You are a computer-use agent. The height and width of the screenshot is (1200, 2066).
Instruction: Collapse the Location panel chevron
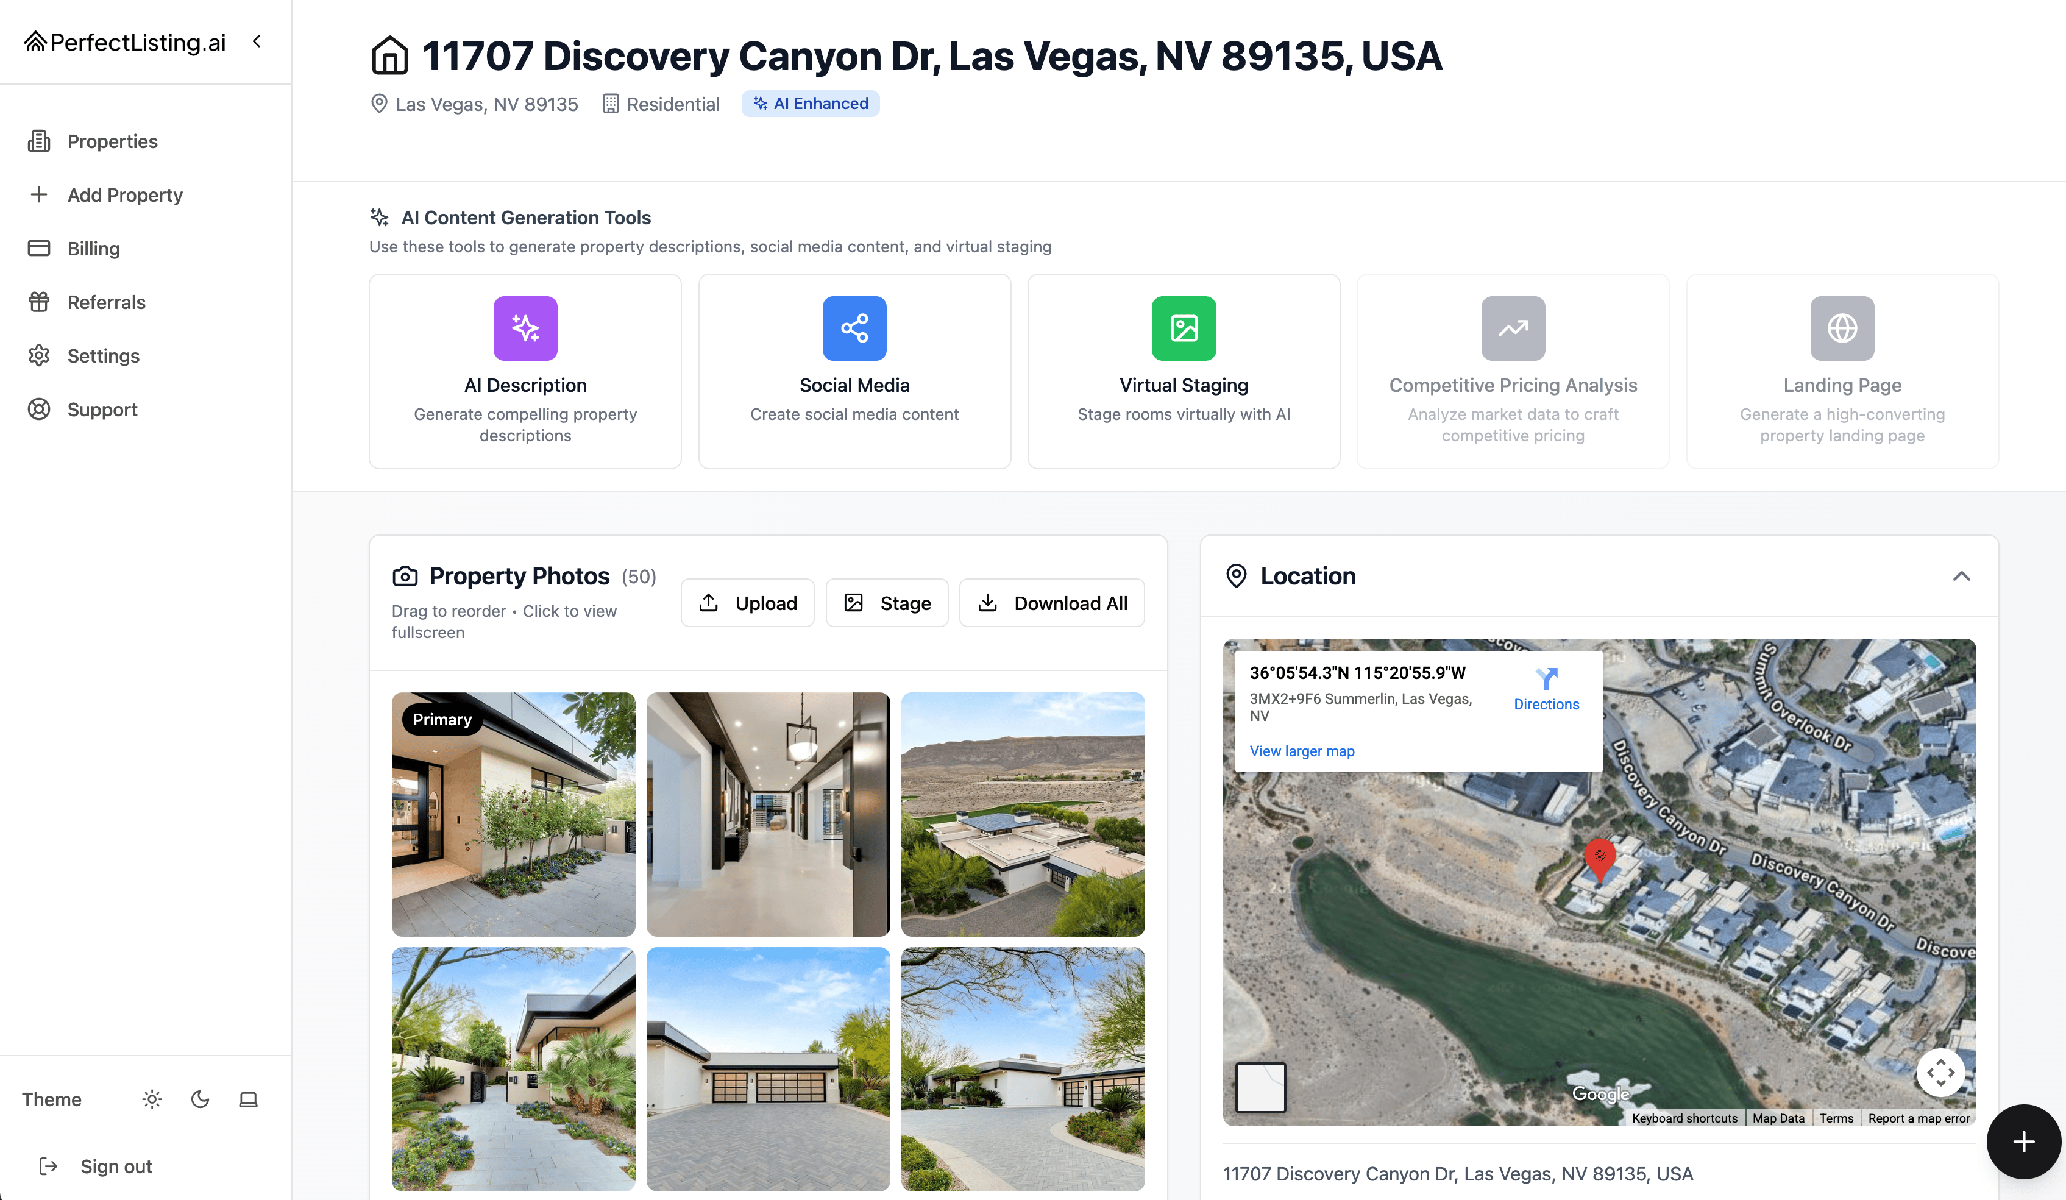[x=1961, y=576]
